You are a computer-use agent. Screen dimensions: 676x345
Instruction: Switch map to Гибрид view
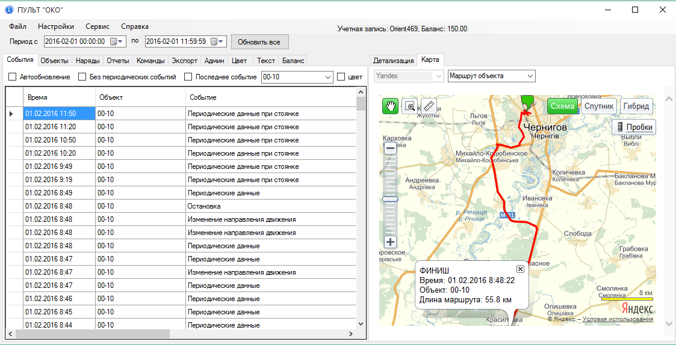point(636,106)
